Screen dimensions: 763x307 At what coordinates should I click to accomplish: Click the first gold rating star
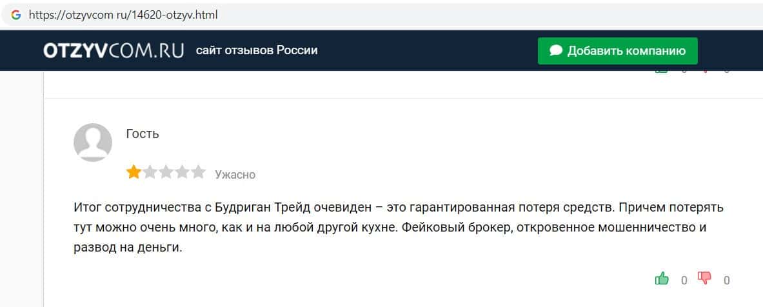pyautogui.click(x=134, y=172)
